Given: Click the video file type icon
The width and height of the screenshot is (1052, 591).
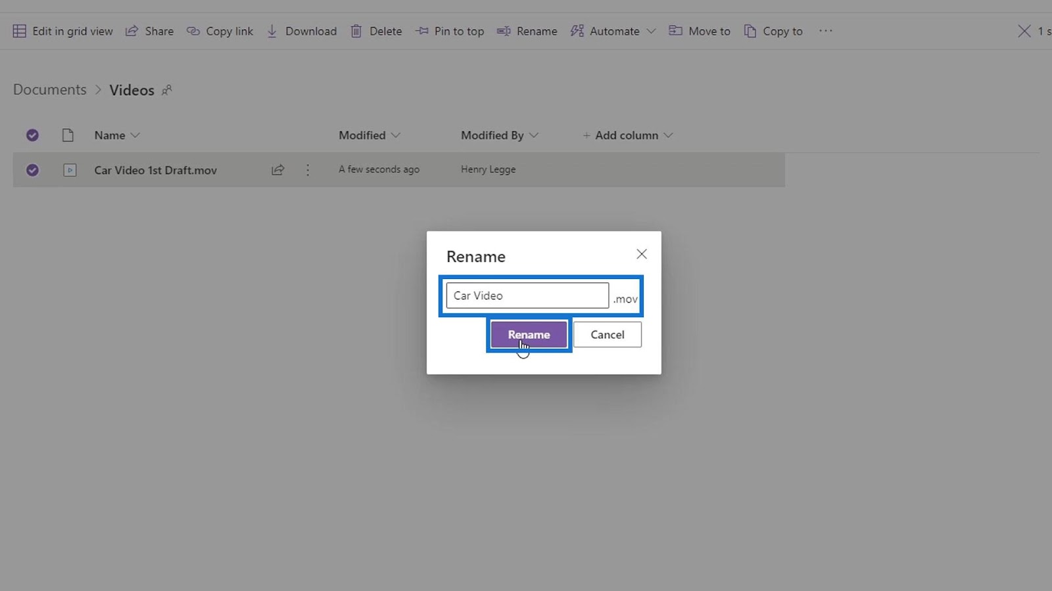Looking at the screenshot, I should [70, 170].
